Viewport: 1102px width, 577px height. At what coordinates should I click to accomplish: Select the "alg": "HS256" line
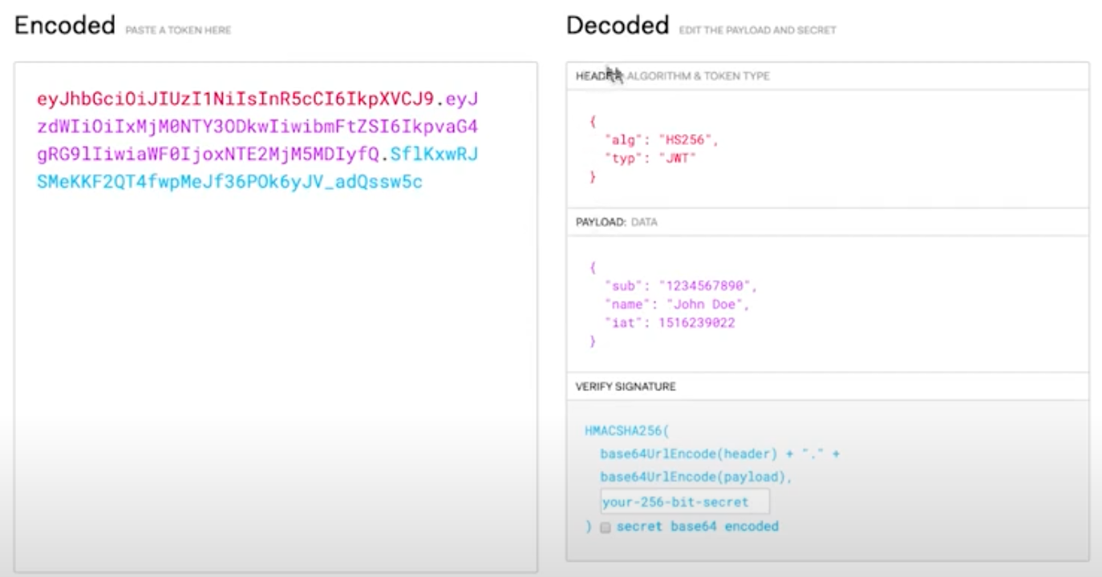pyautogui.click(x=661, y=139)
